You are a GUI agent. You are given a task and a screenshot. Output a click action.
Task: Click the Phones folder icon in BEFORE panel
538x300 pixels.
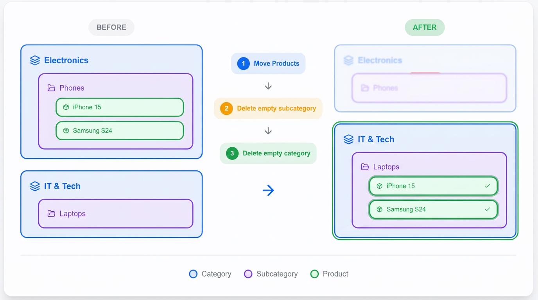(51, 88)
